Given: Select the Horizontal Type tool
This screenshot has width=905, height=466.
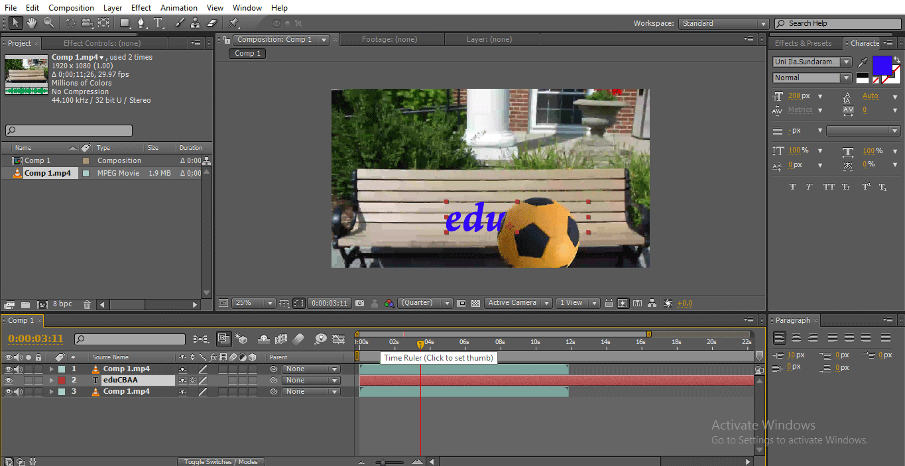Looking at the screenshot, I should [158, 23].
